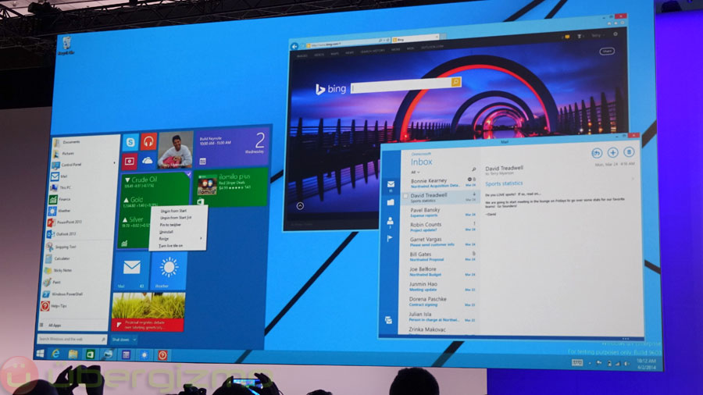The height and width of the screenshot is (395, 703).
Task: Click the Bing homepage image info arrow
Action: coord(300,205)
